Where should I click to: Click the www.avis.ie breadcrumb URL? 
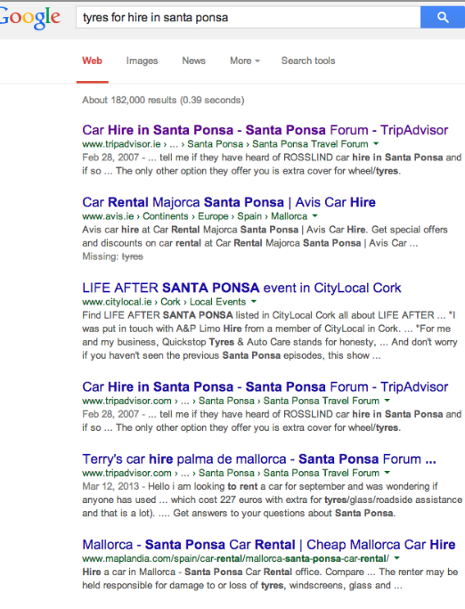pyautogui.click(x=194, y=216)
